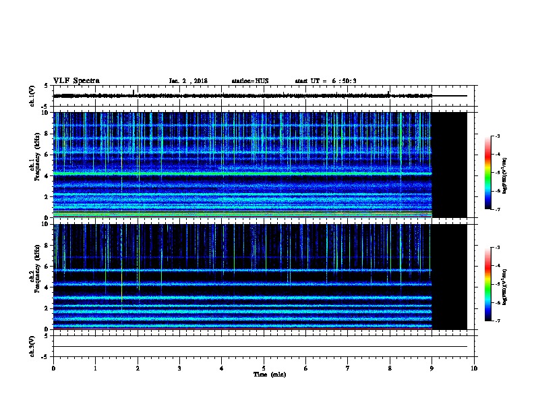Click time axis tick label "7"
Image resolution: width=534 pixels, height=413 pixels.
pos(348,368)
